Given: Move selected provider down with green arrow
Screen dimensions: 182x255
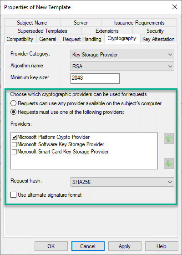Looking at the screenshot, I should (169, 163).
